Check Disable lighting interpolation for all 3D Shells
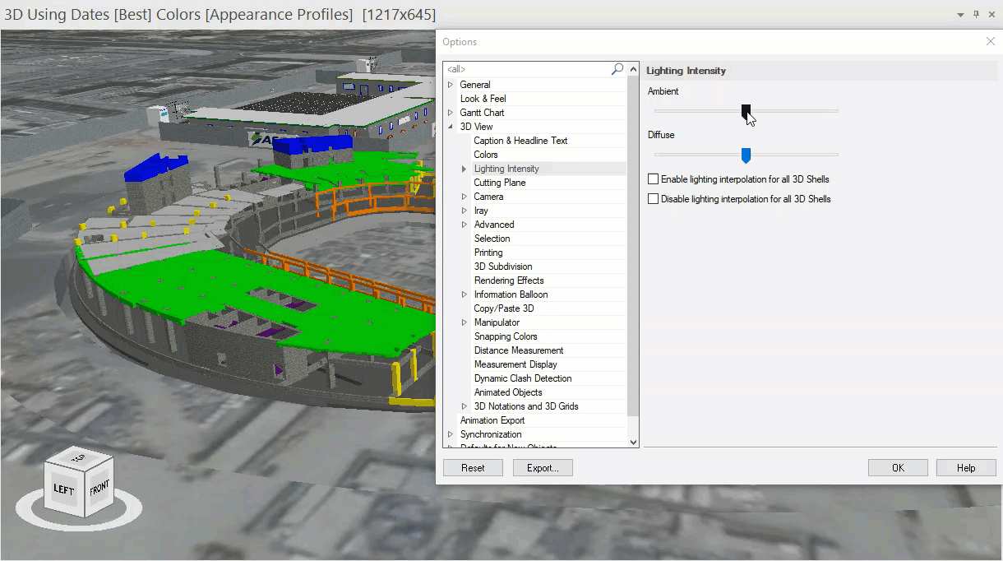This screenshot has width=1003, height=561. click(x=654, y=199)
